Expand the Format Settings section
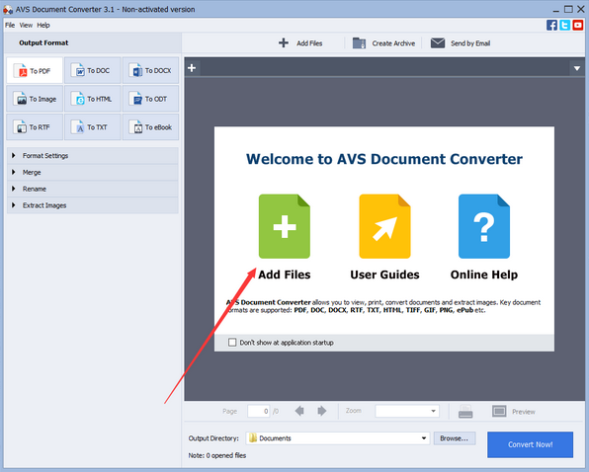 [x=93, y=156]
